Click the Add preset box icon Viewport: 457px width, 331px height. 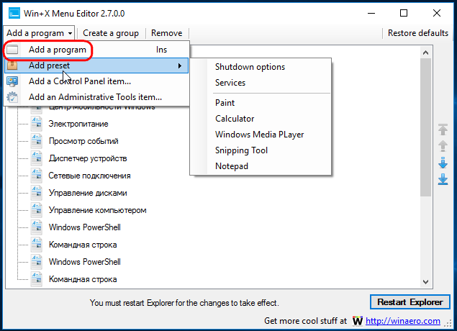(12, 65)
